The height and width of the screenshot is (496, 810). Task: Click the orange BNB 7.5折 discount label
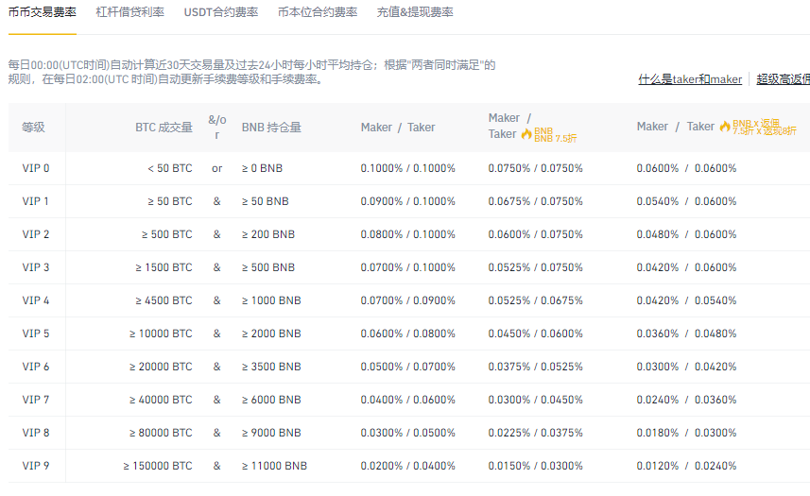pyautogui.click(x=556, y=135)
